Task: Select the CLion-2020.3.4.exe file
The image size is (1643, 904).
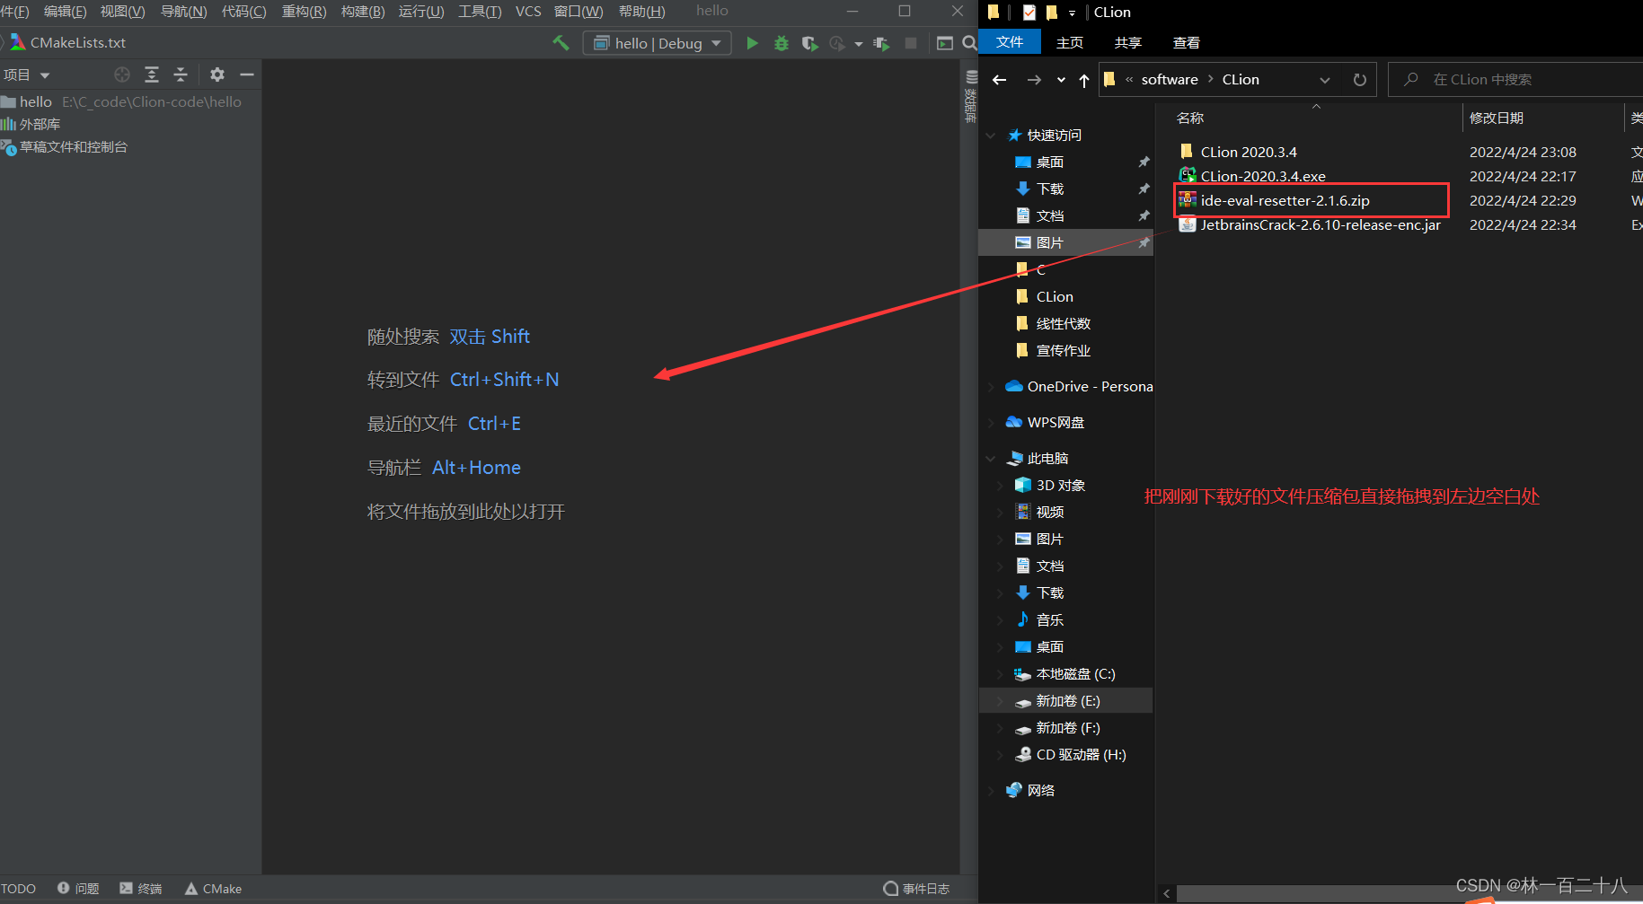Action: (x=1263, y=176)
